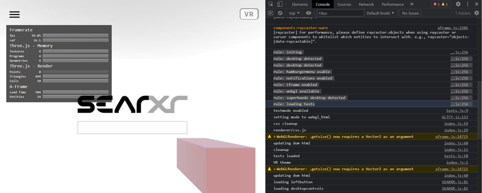The height and width of the screenshot is (193, 482).
Task: Open the tests.js:9 source link
Action: pos(457,111)
